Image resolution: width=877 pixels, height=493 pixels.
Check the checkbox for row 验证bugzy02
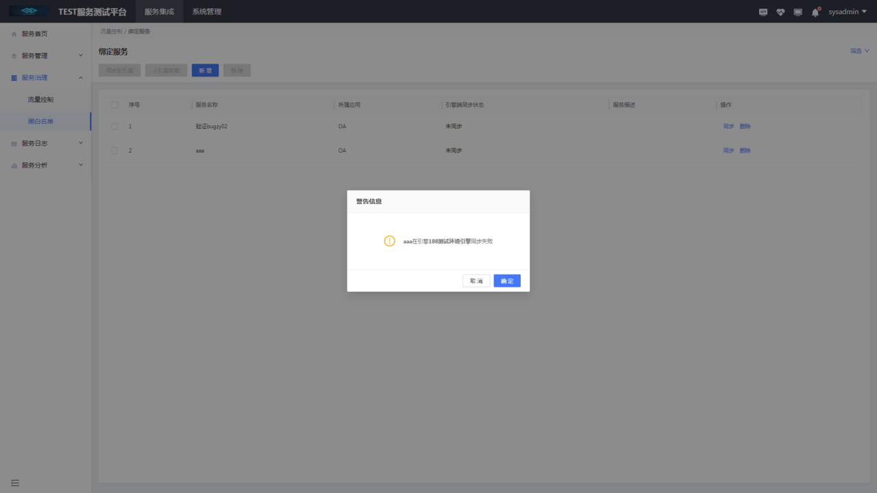tap(114, 126)
